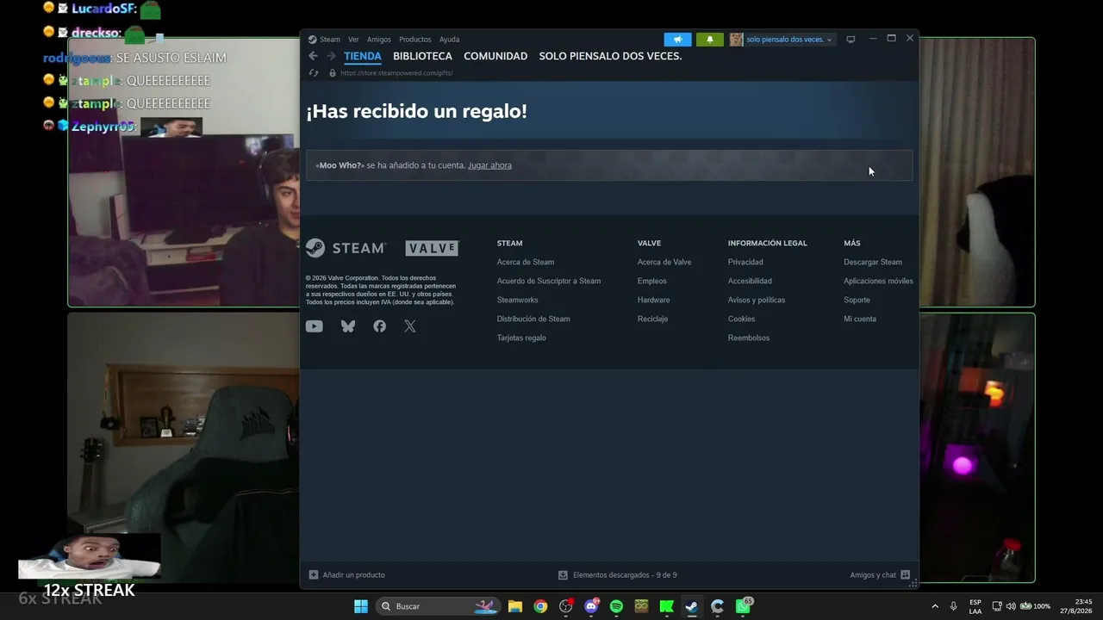Image resolution: width=1103 pixels, height=620 pixels.
Task: Click the Steam account avatar picture
Action: point(736,40)
